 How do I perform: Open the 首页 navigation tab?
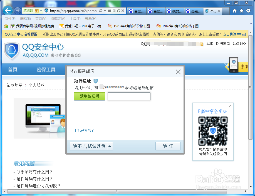tap(13, 70)
